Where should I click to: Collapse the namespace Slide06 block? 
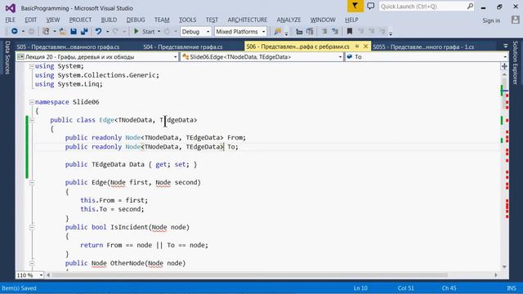(32, 102)
